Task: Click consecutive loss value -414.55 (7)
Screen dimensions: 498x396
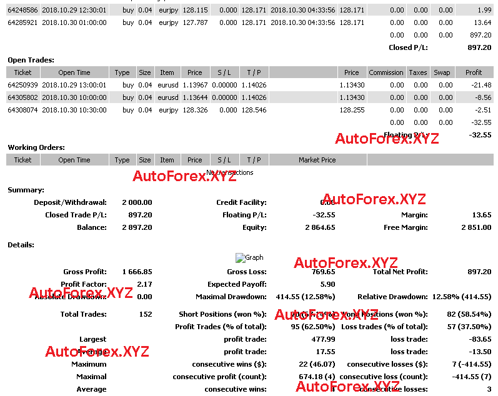Action: 472,377
